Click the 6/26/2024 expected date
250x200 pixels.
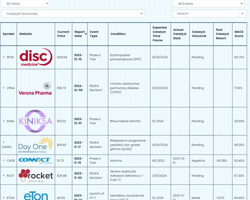[160, 88]
